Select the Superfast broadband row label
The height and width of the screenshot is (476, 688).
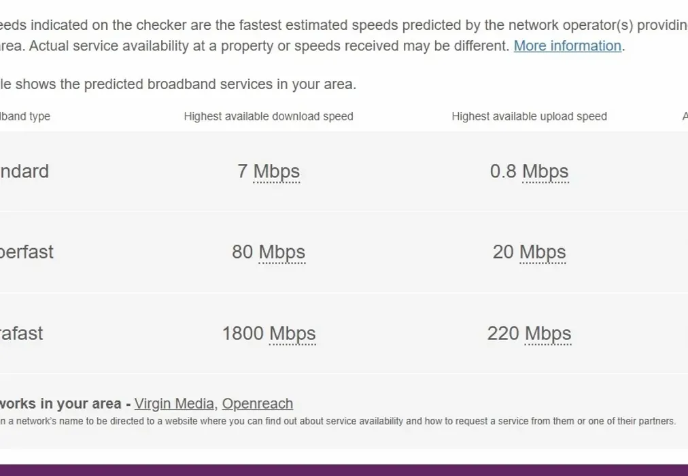[x=27, y=252]
